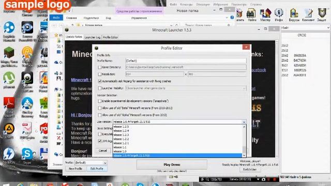Click WinRAR's Мастер toolbar icon
Viewport: 331px width, 186px height.
coord(265,15)
